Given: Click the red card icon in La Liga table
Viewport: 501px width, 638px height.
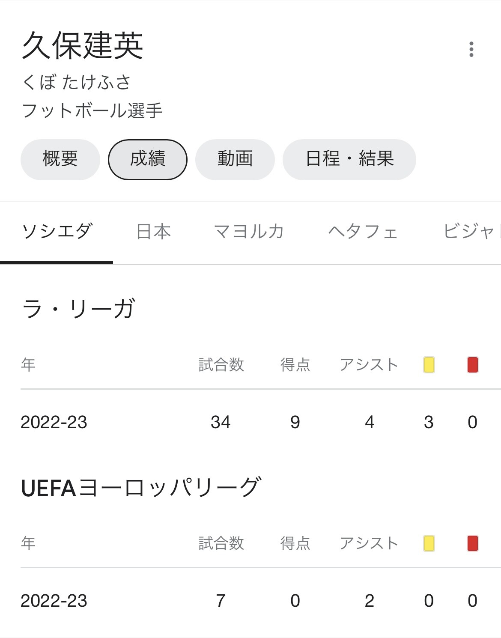Looking at the screenshot, I should (473, 365).
